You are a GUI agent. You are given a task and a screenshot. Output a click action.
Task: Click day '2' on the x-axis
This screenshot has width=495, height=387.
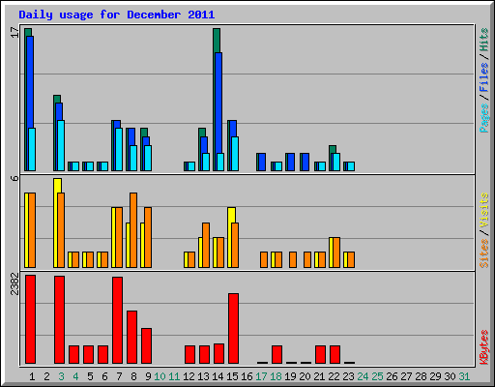pos(46,376)
